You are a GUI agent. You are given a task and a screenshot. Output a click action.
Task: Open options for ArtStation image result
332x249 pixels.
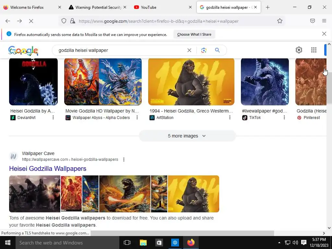[x=230, y=117]
